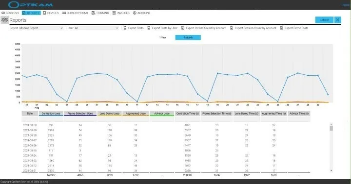Click the 2024-08-22 date cell
The image size is (351, 184).
click(x=30, y=166)
